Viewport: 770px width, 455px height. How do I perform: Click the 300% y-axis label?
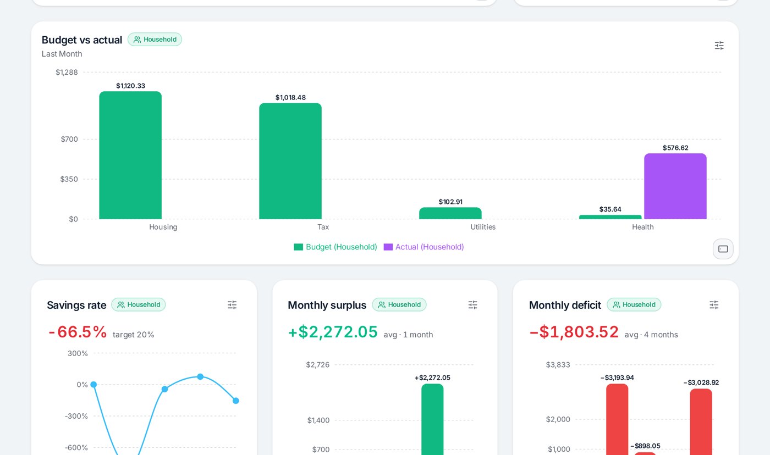tap(78, 353)
